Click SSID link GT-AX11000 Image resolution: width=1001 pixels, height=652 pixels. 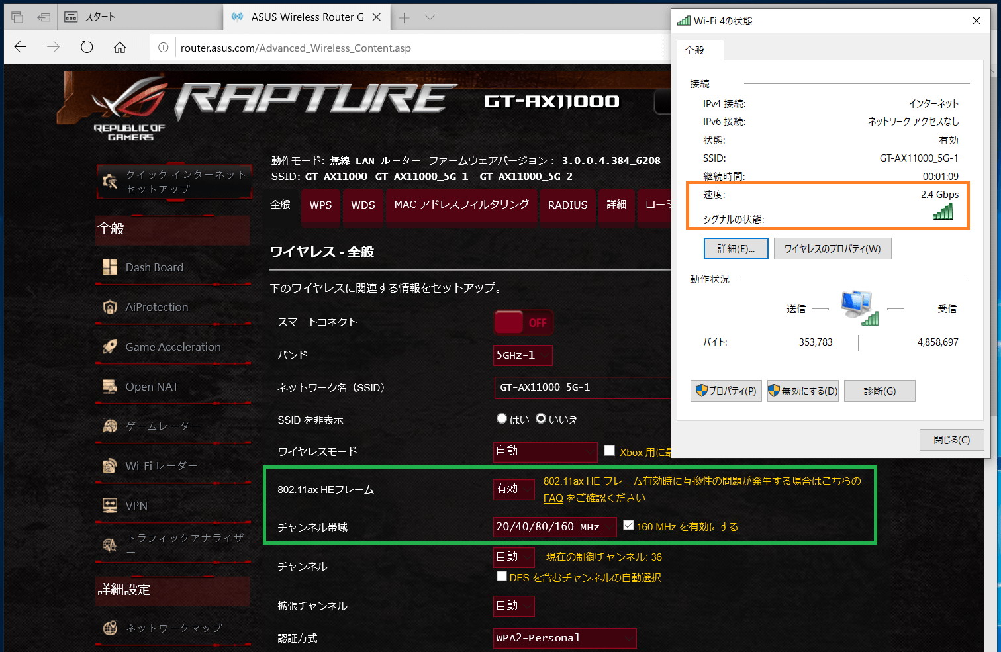[336, 177]
